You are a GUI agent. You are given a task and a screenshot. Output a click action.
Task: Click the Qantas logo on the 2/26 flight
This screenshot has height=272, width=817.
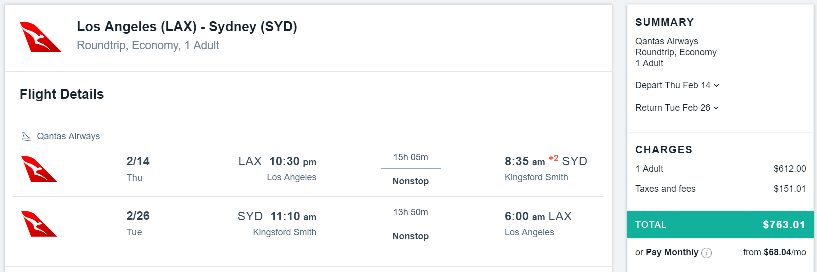point(39,224)
